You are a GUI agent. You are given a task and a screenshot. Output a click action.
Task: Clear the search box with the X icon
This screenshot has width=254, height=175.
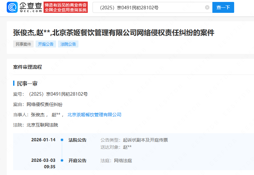coord(207,7)
